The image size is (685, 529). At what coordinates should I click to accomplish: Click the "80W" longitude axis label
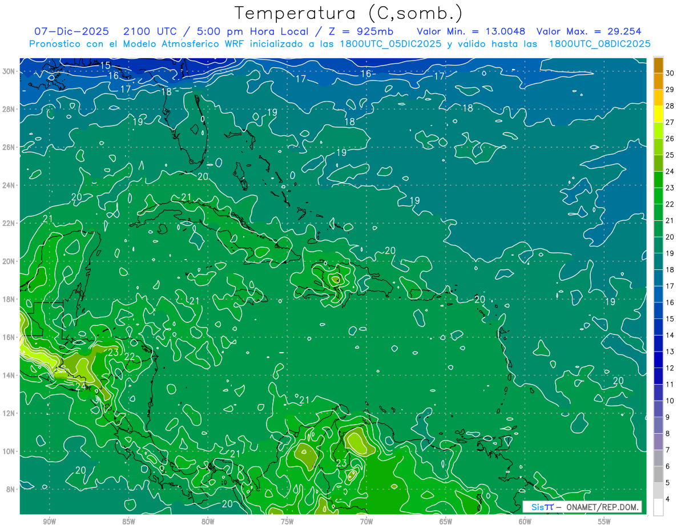click(x=208, y=522)
